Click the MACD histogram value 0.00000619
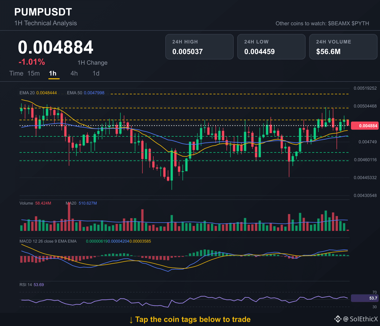 click(x=97, y=241)
